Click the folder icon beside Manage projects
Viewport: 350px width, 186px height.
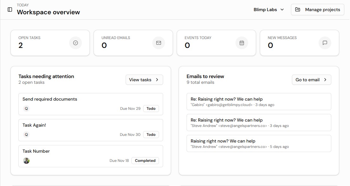(297, 10)
